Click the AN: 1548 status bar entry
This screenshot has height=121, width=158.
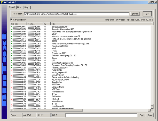click(x=29, y=115)
